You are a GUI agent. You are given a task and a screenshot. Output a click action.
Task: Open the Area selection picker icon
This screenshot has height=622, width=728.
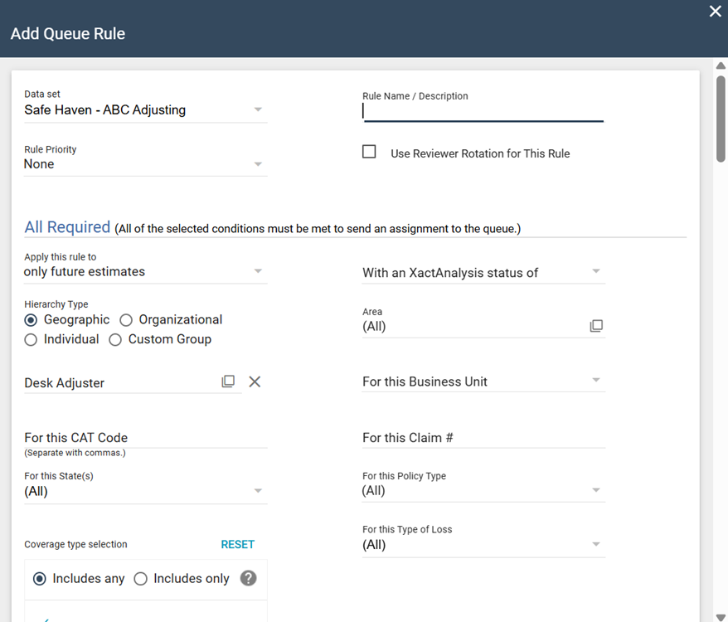596,326
